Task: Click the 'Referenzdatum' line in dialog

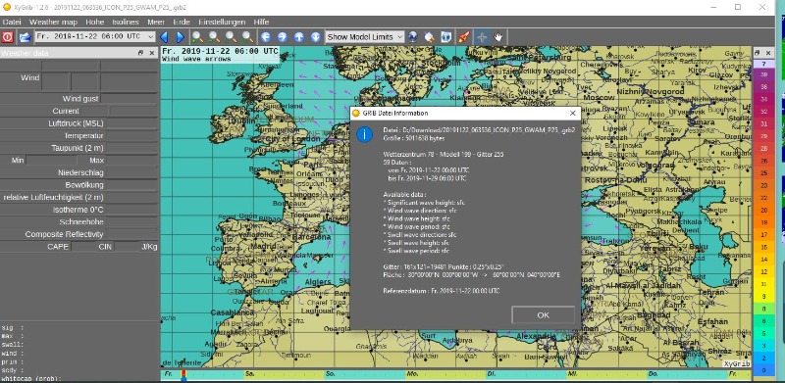Action: point(441,291)
